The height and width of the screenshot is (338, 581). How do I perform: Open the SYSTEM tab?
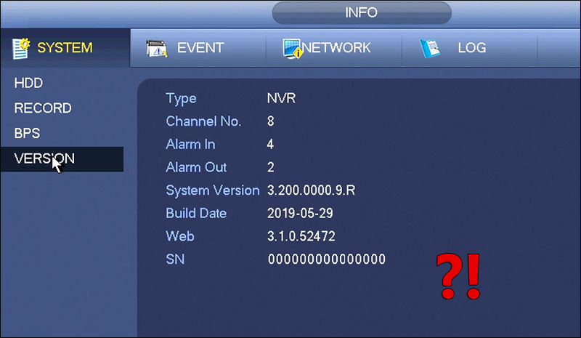point(65,48)
